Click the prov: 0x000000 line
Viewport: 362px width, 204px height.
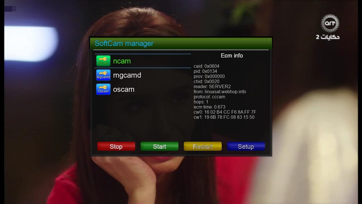click(x=209, y=76)
